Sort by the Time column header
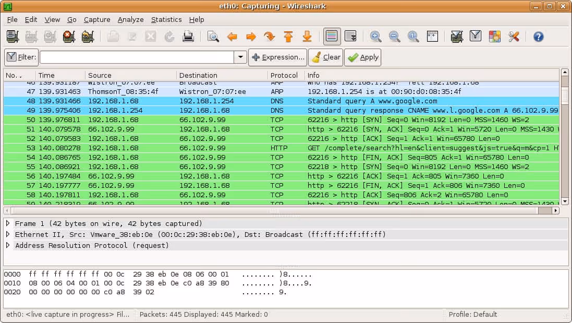 pos(60,75)
